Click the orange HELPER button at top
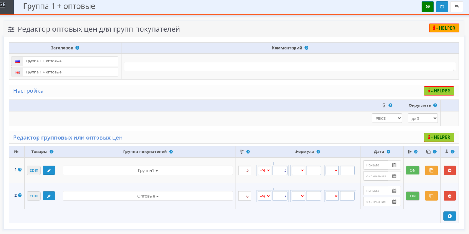The image size is (469, 234). (x=444, y=28)
